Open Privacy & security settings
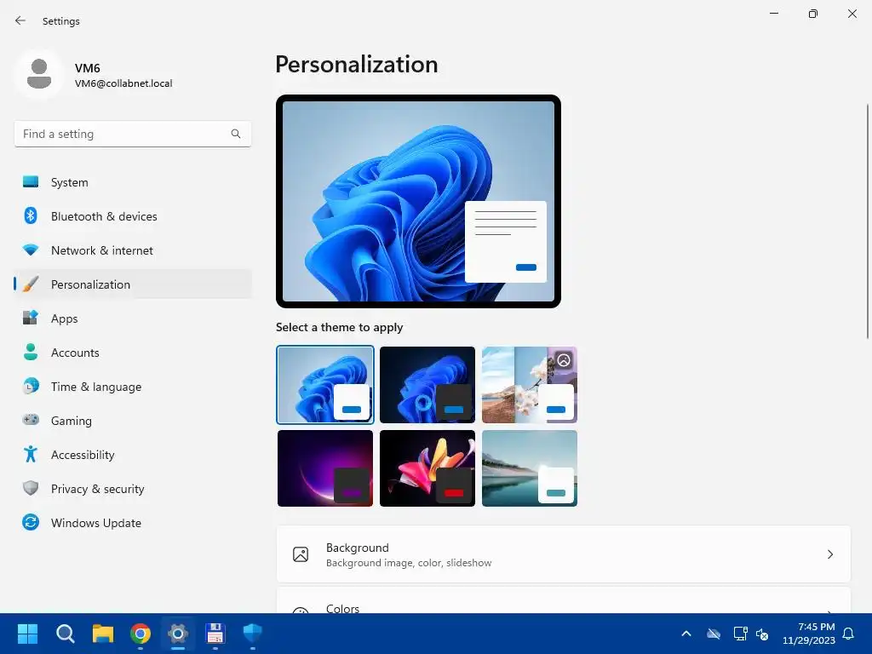This screenshot has width=872, height=654. 133,489
